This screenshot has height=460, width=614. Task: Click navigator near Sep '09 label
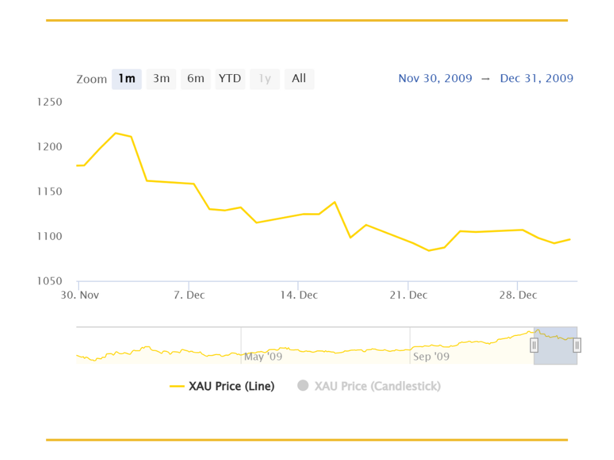(x=431, y=356)
